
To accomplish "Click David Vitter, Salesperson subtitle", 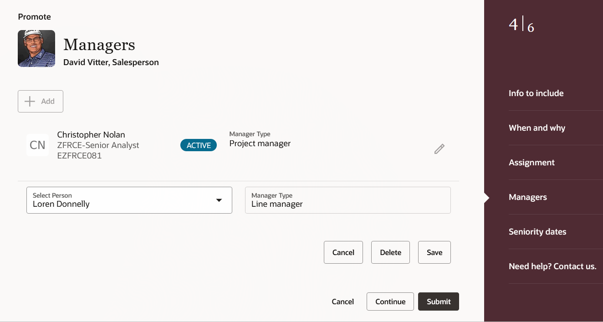I will coord(111,62).
